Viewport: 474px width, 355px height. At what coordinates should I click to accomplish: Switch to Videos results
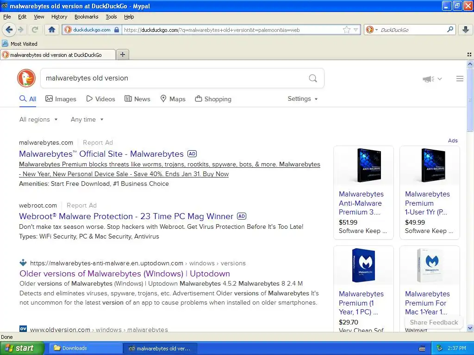[x=100, y=99]
